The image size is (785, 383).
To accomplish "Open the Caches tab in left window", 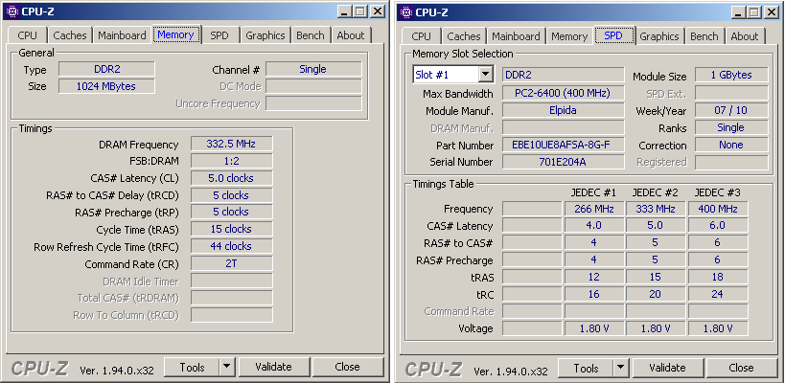I will pos(70,35).
